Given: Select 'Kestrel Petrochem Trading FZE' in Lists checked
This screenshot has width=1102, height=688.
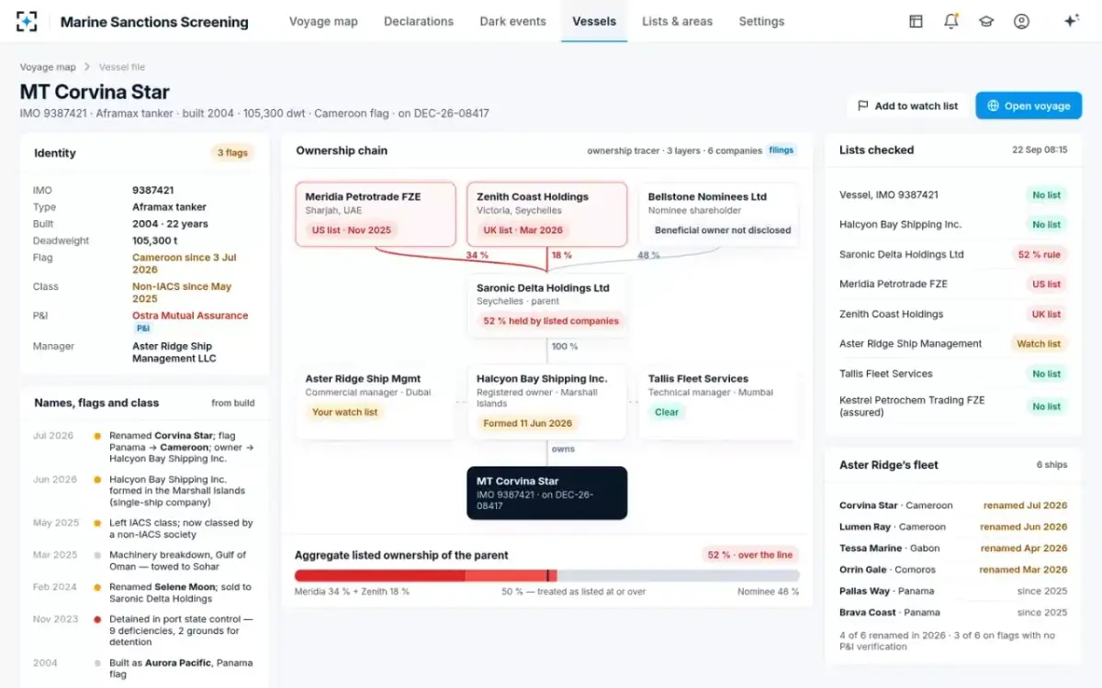Looking at the screenshot, I should pyautogui.click(x=953, y=406).
